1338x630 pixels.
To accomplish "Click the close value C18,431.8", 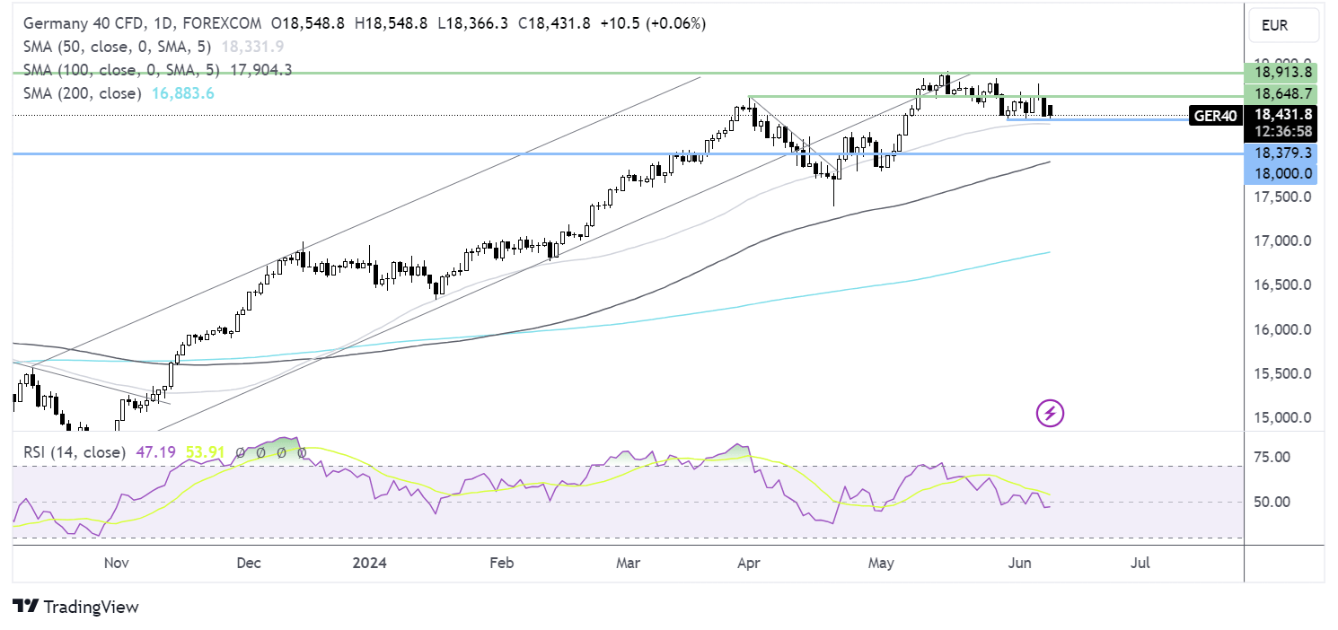I will pyautogui.click(x=555, y=23).
